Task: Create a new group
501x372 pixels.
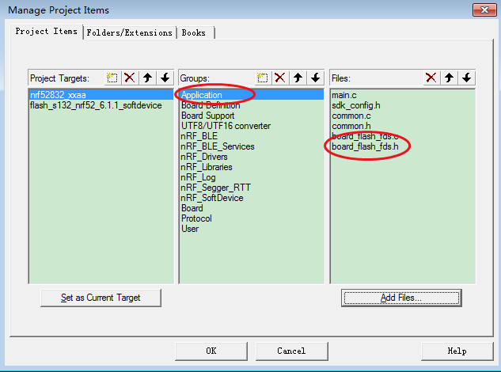Action: (263, 78)
